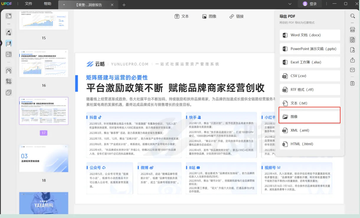Click the Share file upload icon
360x218 pixels.
[x=353, y=60]
